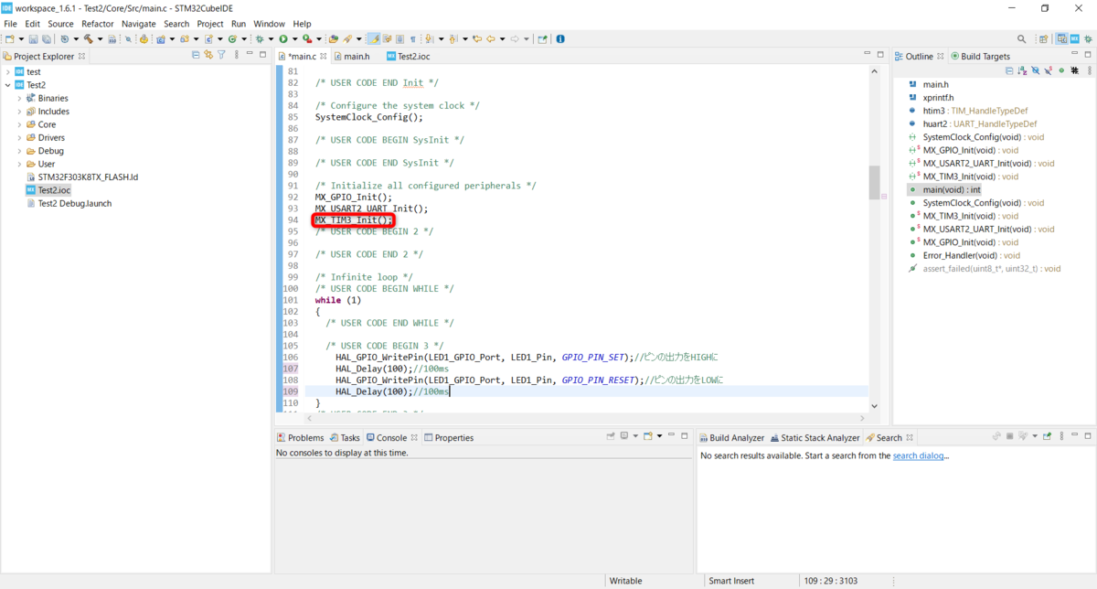Close the *main.c editor tab
The width and height of the screenshot is (1097, 589).
[325, 56]
